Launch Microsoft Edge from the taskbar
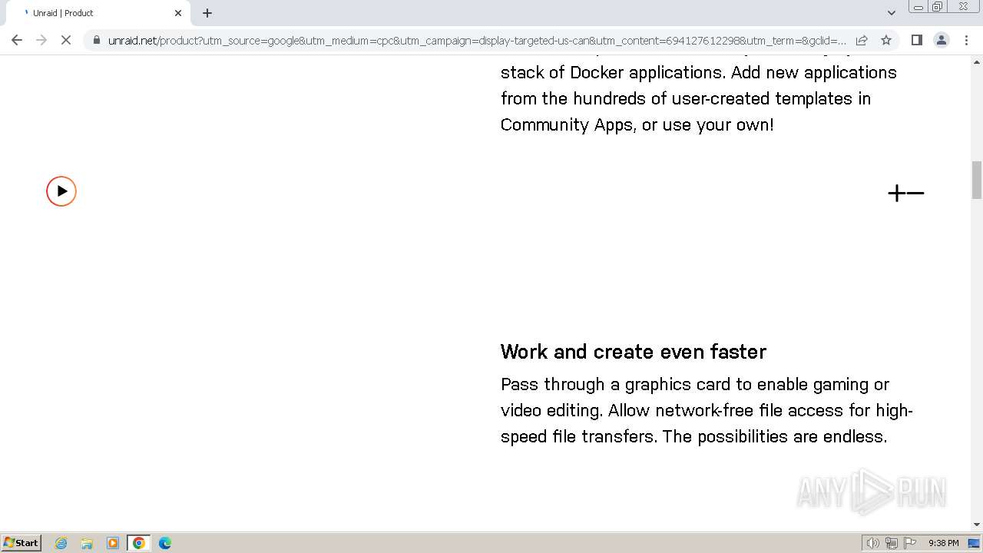The image size is (983, 553). 164,543
